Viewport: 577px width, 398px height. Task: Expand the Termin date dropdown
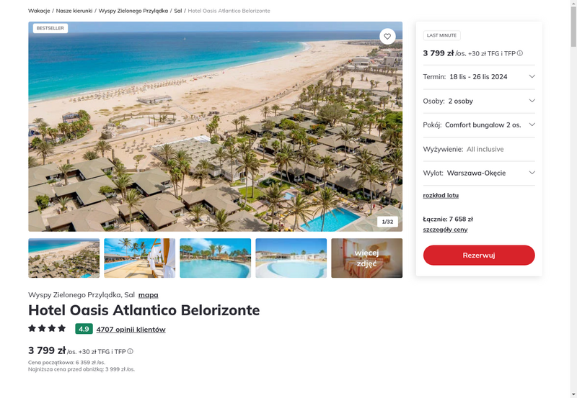[479, 77]
